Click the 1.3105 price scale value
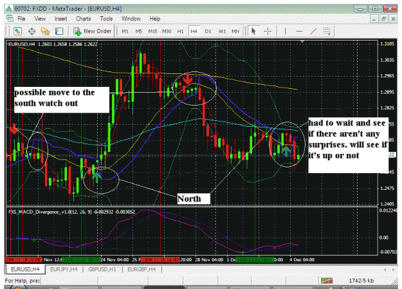This screenshot has height=289, width=402. 387,44
